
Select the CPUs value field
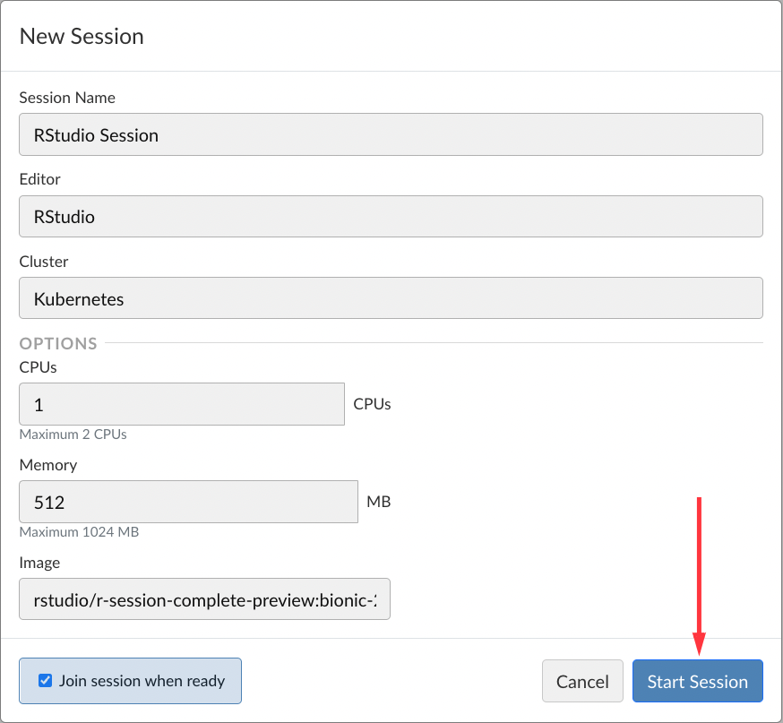(x=181, y=403)
